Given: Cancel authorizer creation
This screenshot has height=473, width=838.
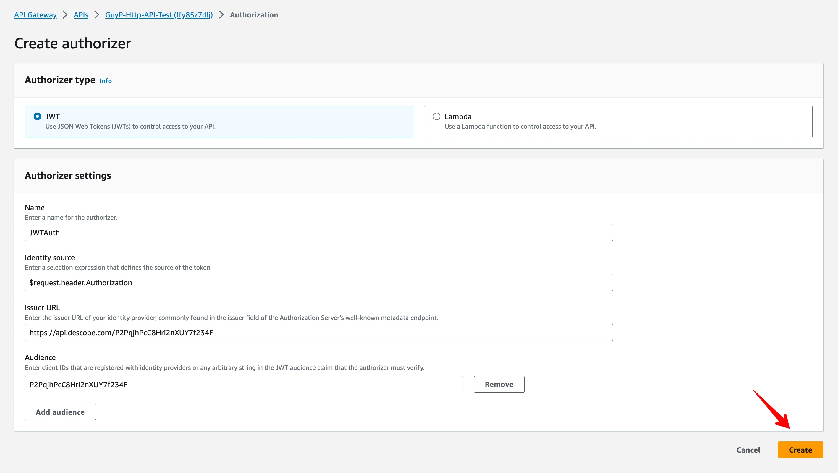Looking at the screenshot, I should pos(748,450).
